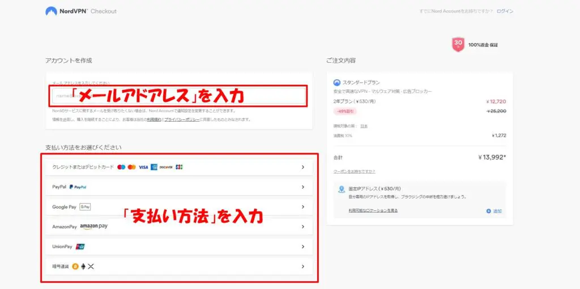Click the 暗号通貨 row label text
Viewport: 580px width, 289px height.
61,266
